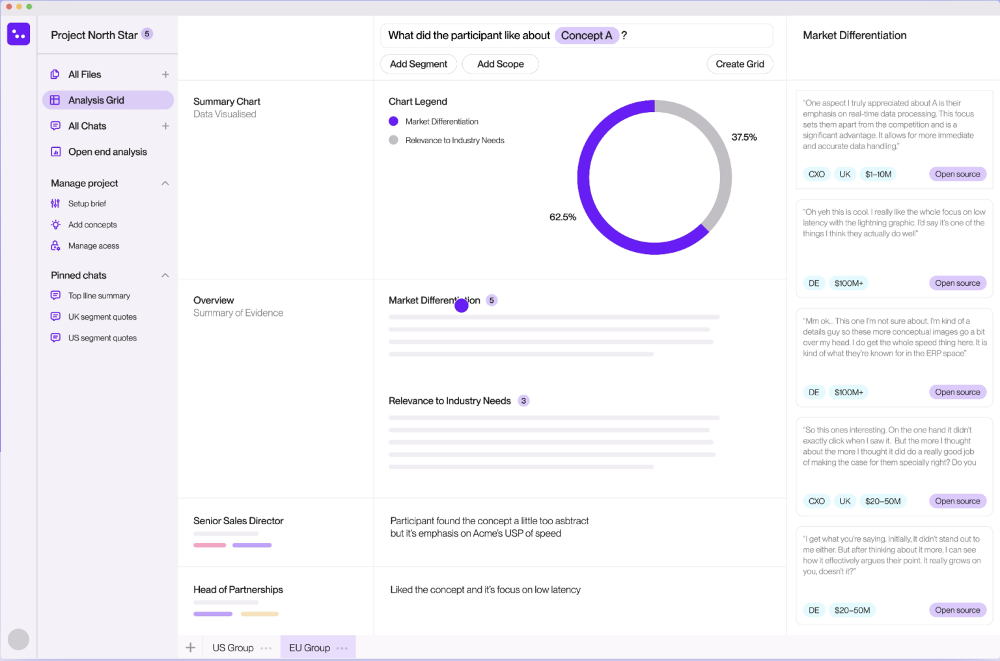This screenshot has height=661, width=1000.
Task: Toggle the Open source tag on the first quote
Action: (x=957, y=174)
